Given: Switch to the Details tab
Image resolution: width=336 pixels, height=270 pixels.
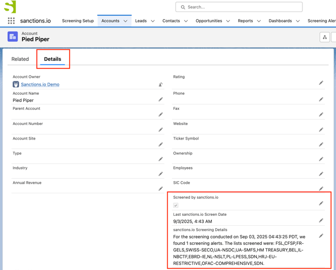Looking at the screenshot, I should point(53,59).
